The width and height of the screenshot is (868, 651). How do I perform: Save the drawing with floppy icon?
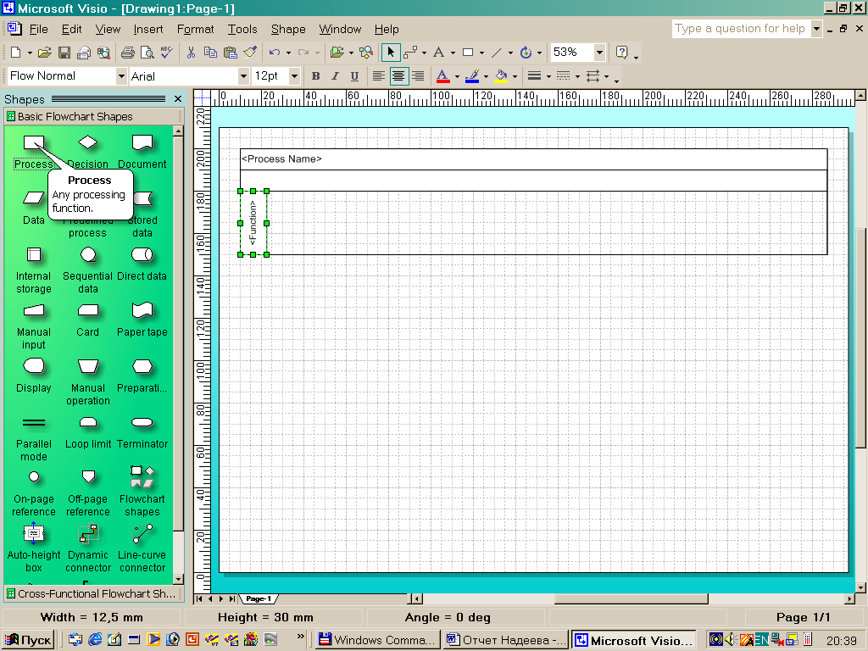64,52
